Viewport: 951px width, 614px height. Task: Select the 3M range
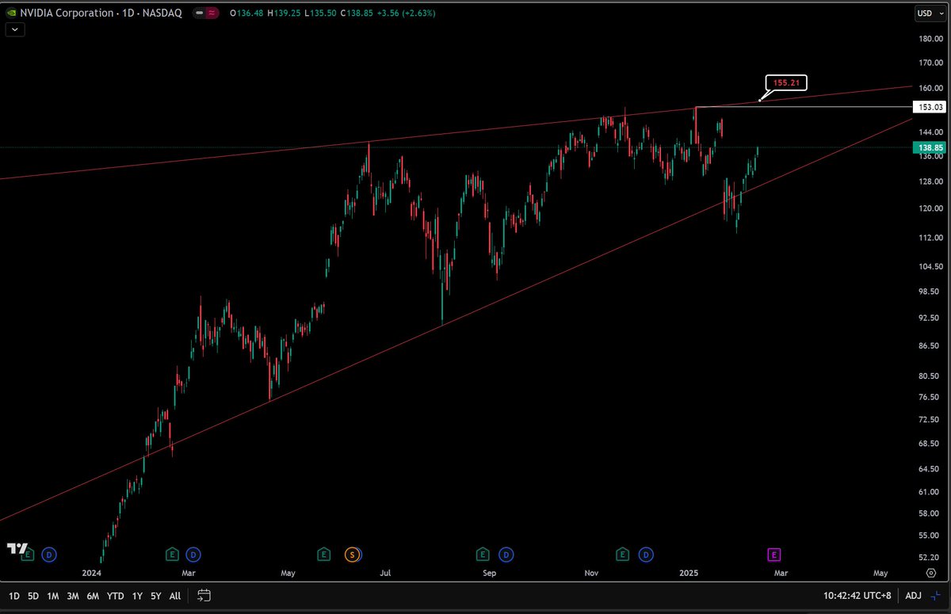pos(73,596)
